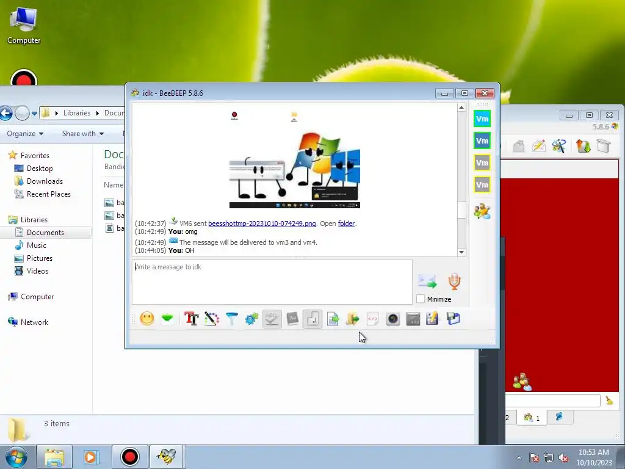The width and height of the screenshot is (625, 469).
Task: Open the beesshottmp-20231010-074249.png link
Action: pos(262,224)
